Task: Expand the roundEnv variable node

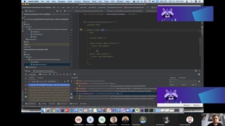Action: coord(75,89)
